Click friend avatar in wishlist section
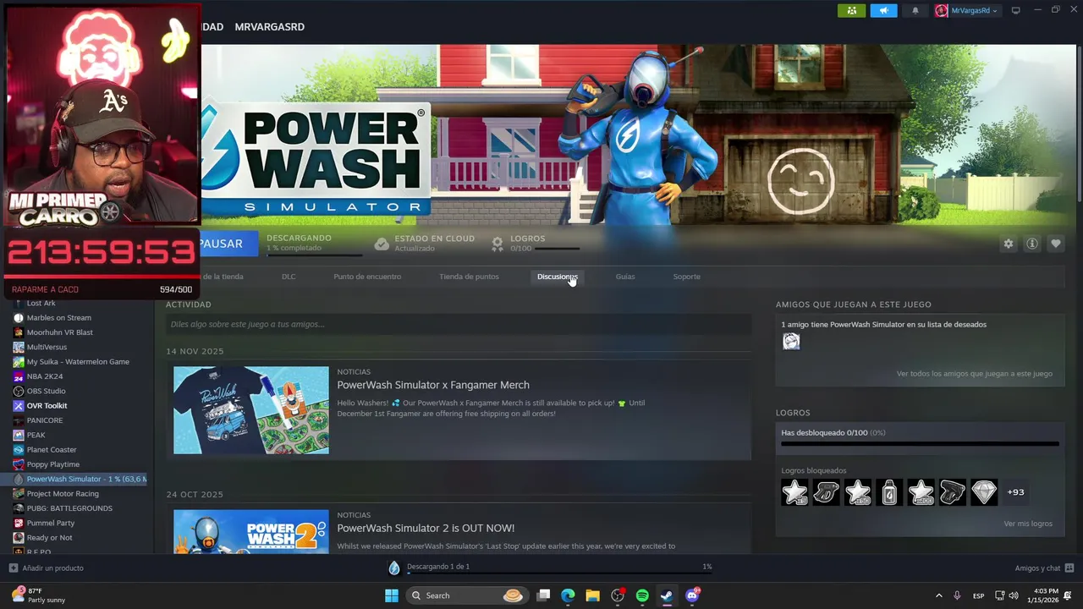Image resolution: width=1083 pixels, height=609 pixels. (791, 341)
